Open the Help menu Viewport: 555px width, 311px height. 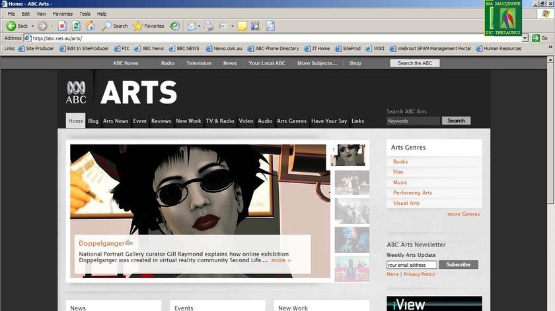[102, 14]
